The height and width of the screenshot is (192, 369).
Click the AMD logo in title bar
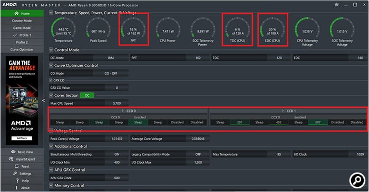coord(9,5)
